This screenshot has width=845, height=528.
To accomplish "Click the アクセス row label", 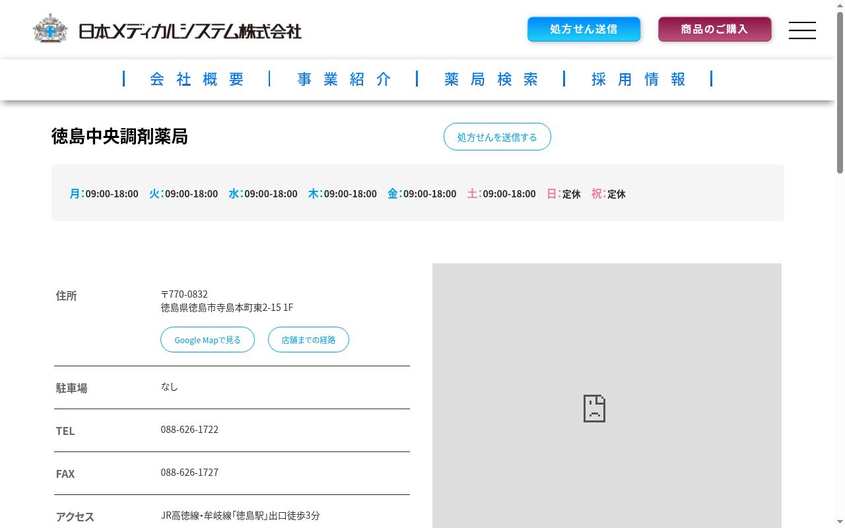I will coord(75,517).
